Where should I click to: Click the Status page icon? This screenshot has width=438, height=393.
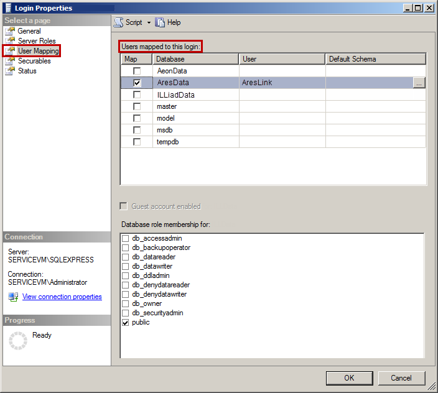(x=10, y=71)
